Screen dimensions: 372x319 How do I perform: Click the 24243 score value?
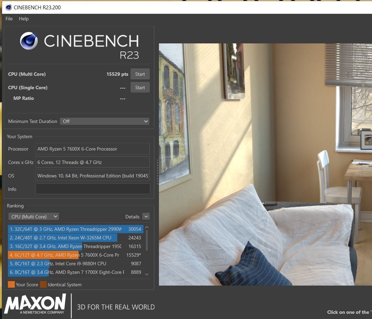(135, 238)
